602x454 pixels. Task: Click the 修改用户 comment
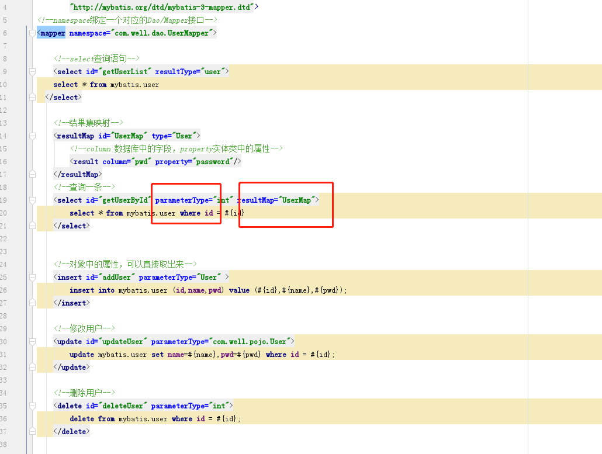pos(85,328)
